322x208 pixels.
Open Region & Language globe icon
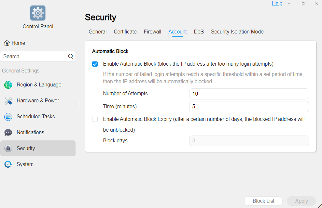tap(8, 85)
